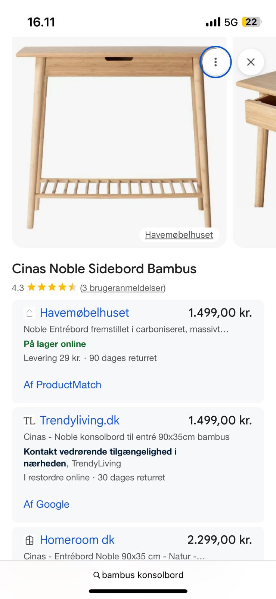This screenshot has width=276, height=599.
Task: Tap the search magnifier icon at the bottom
Action: (x=96, y=575)
